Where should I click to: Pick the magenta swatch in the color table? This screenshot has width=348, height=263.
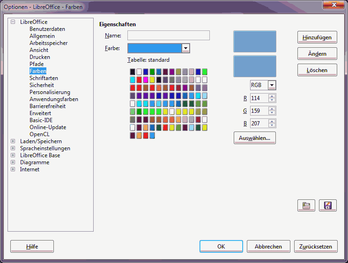pyautogui.click(x=146, y=80)
